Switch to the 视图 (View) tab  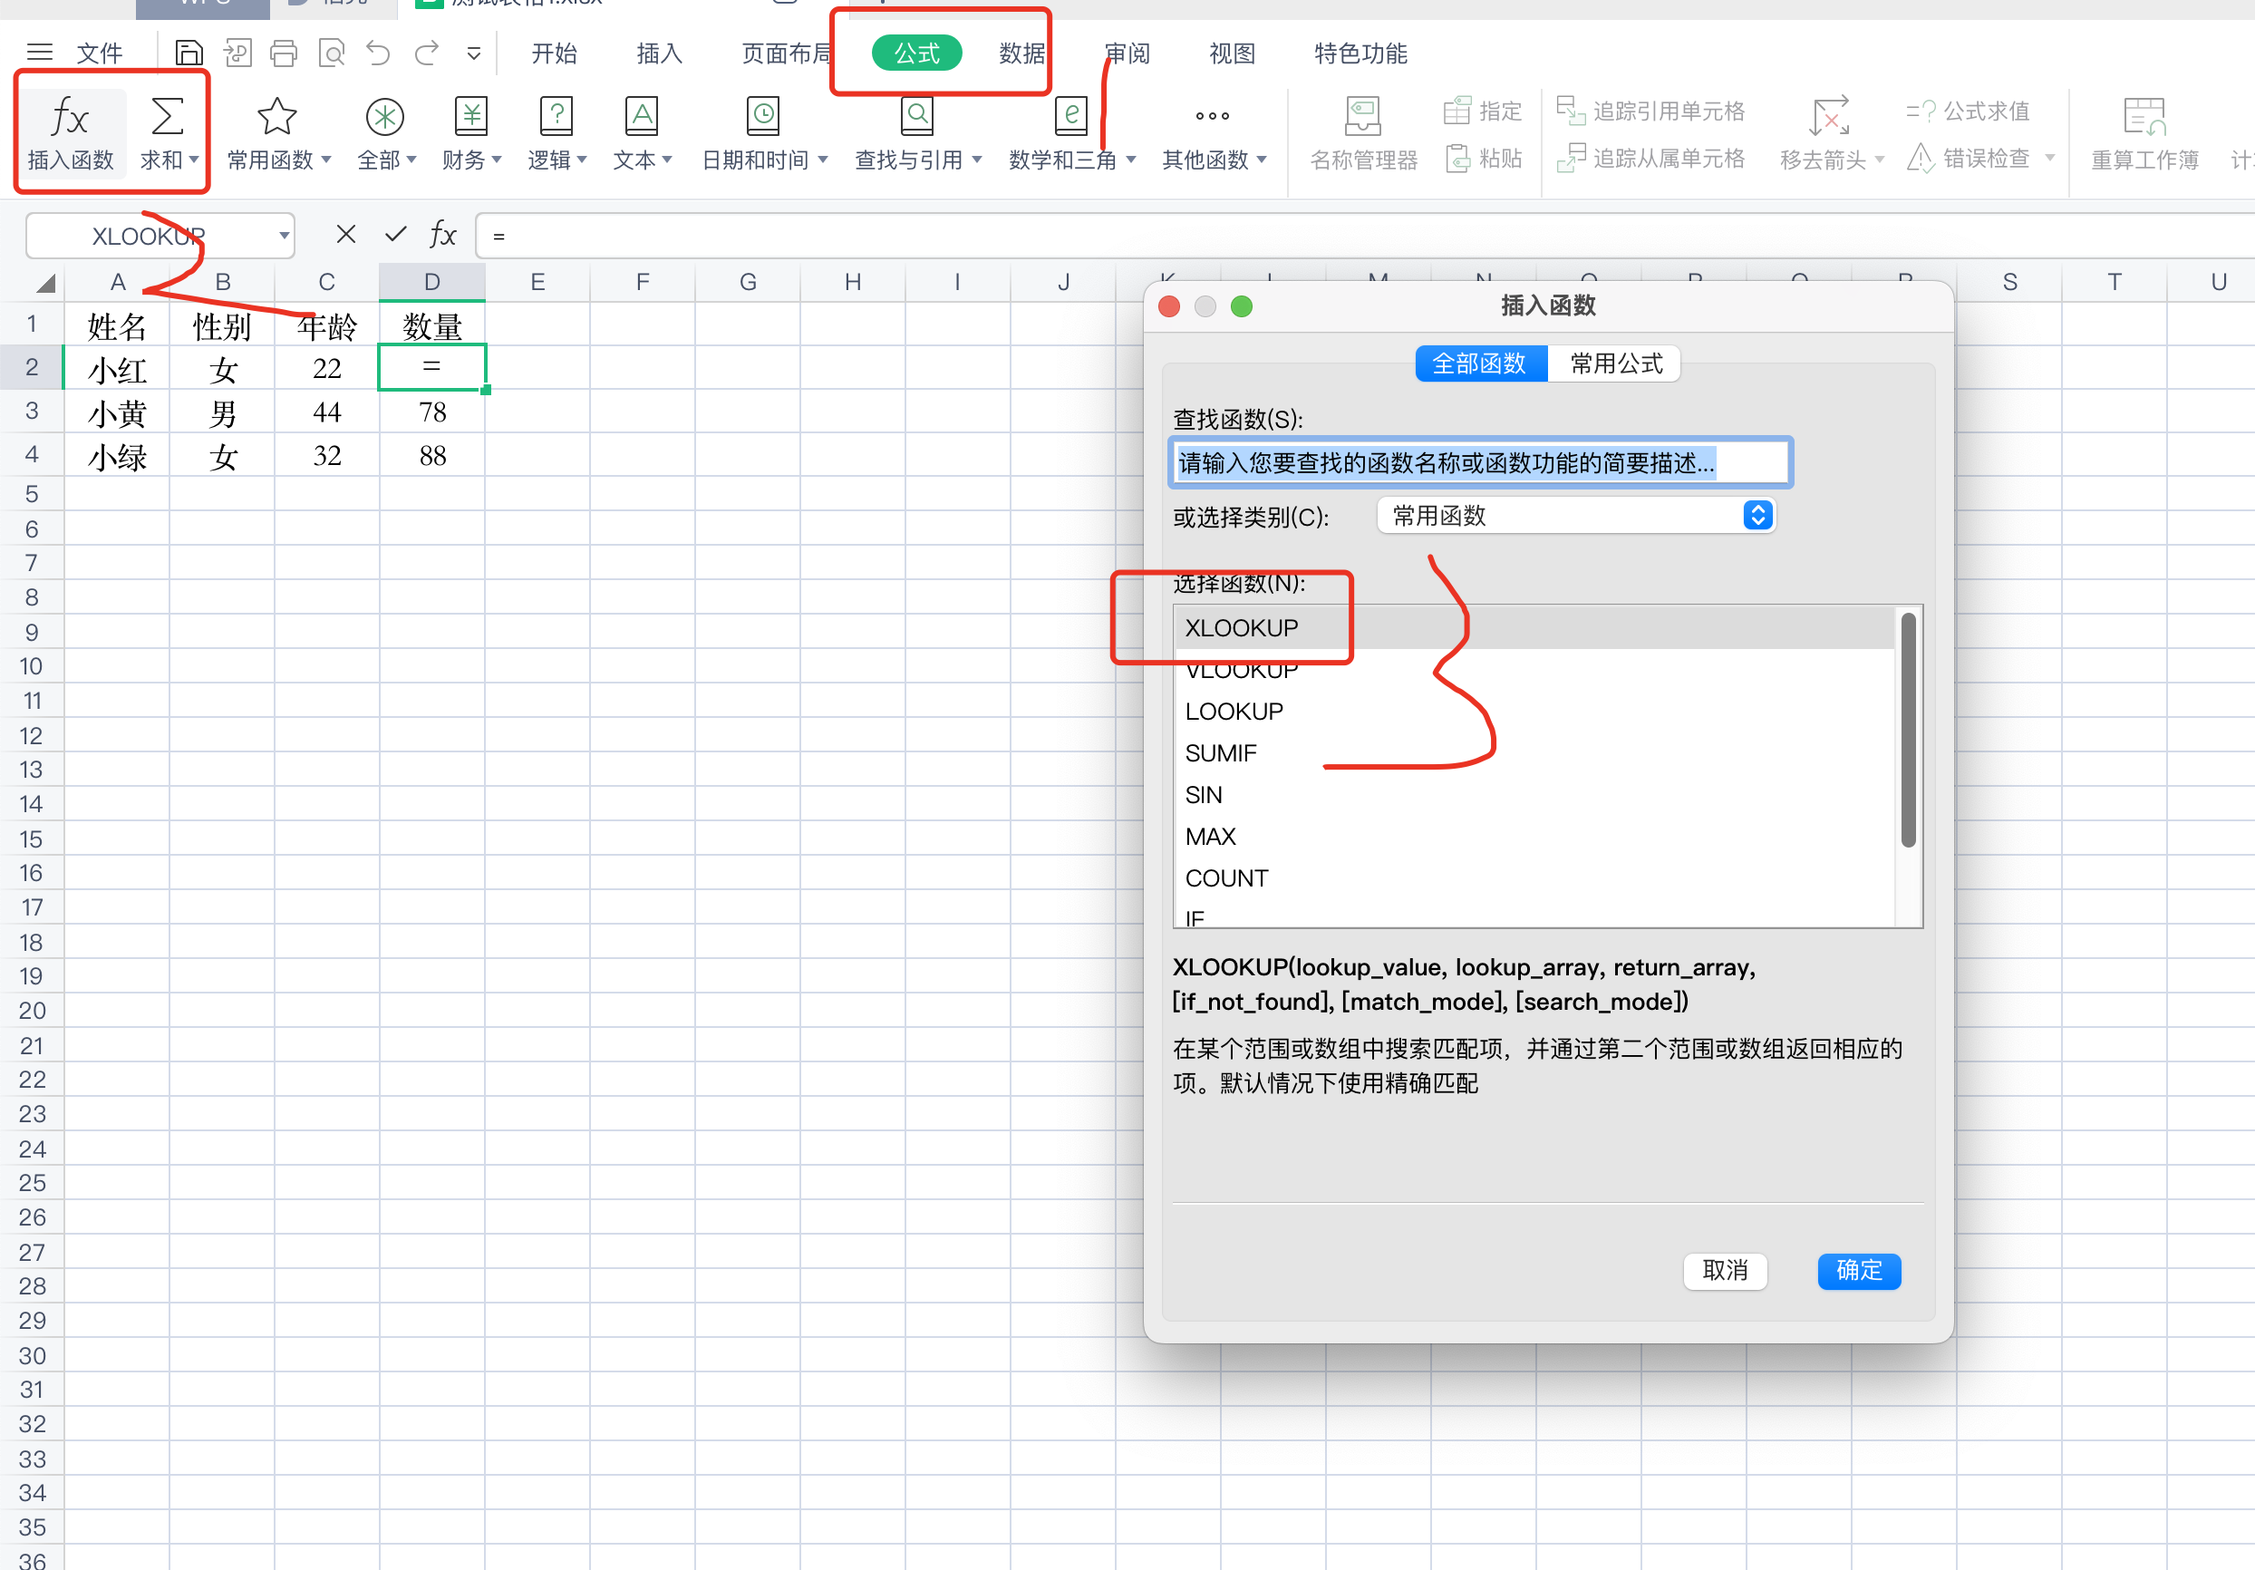(1233, 53)
